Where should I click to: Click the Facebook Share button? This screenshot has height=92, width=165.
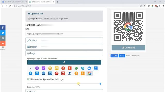(x=122, y=56)
